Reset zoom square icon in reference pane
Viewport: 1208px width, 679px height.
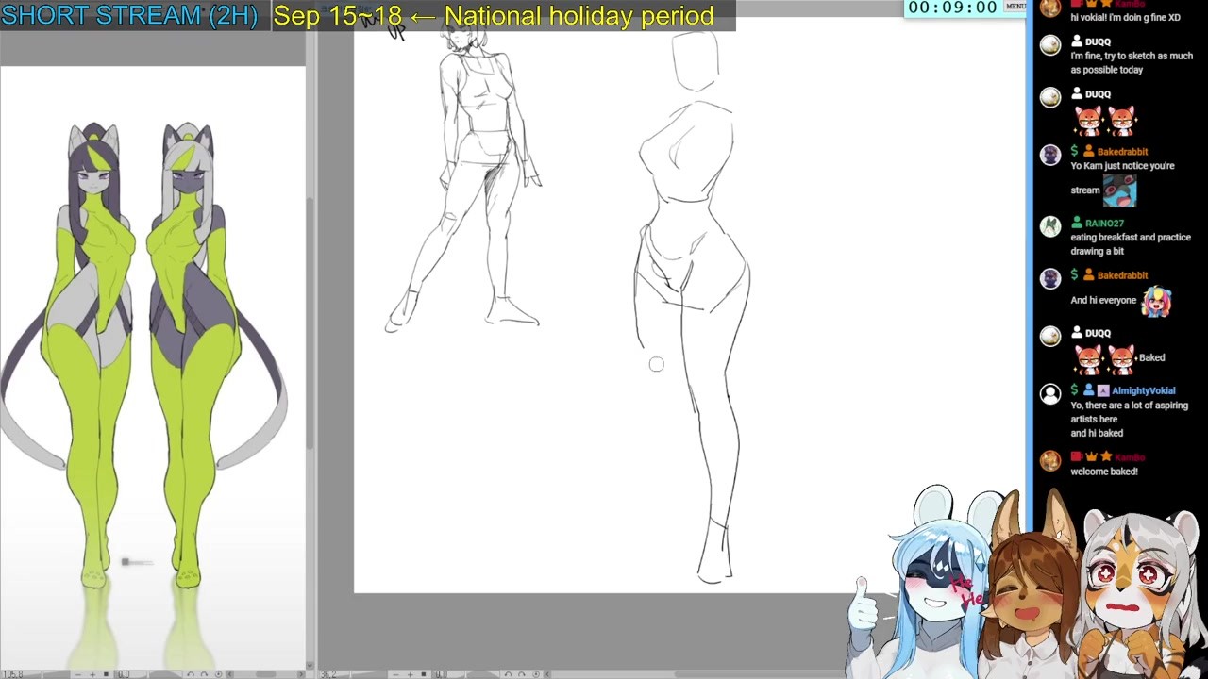106,674
